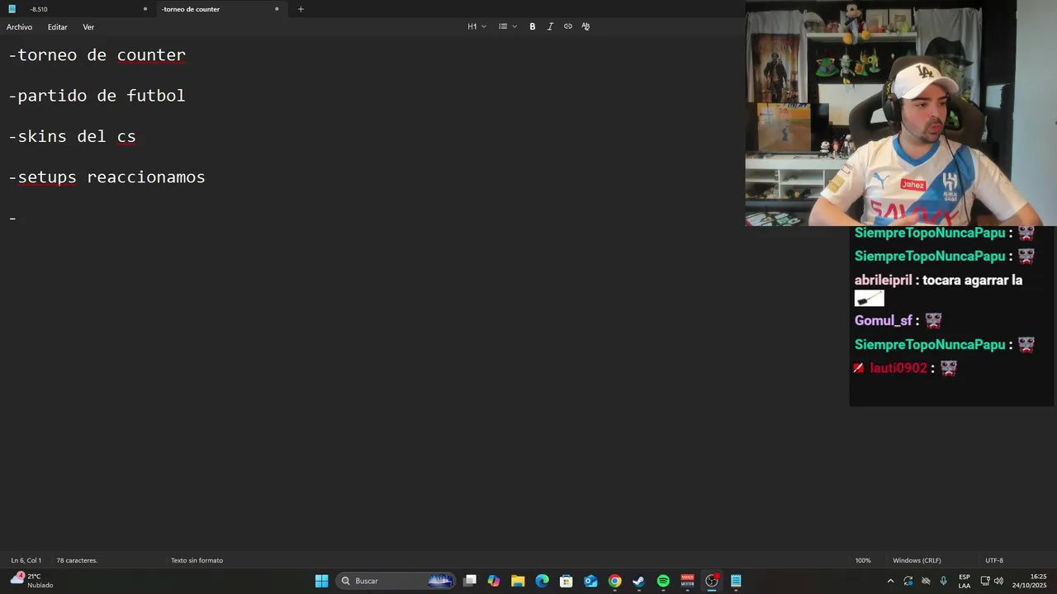This screenshot has height=594, width=1057.
Task: Open the weather widget showing 21°C Nublado
Action: [31, 581]
